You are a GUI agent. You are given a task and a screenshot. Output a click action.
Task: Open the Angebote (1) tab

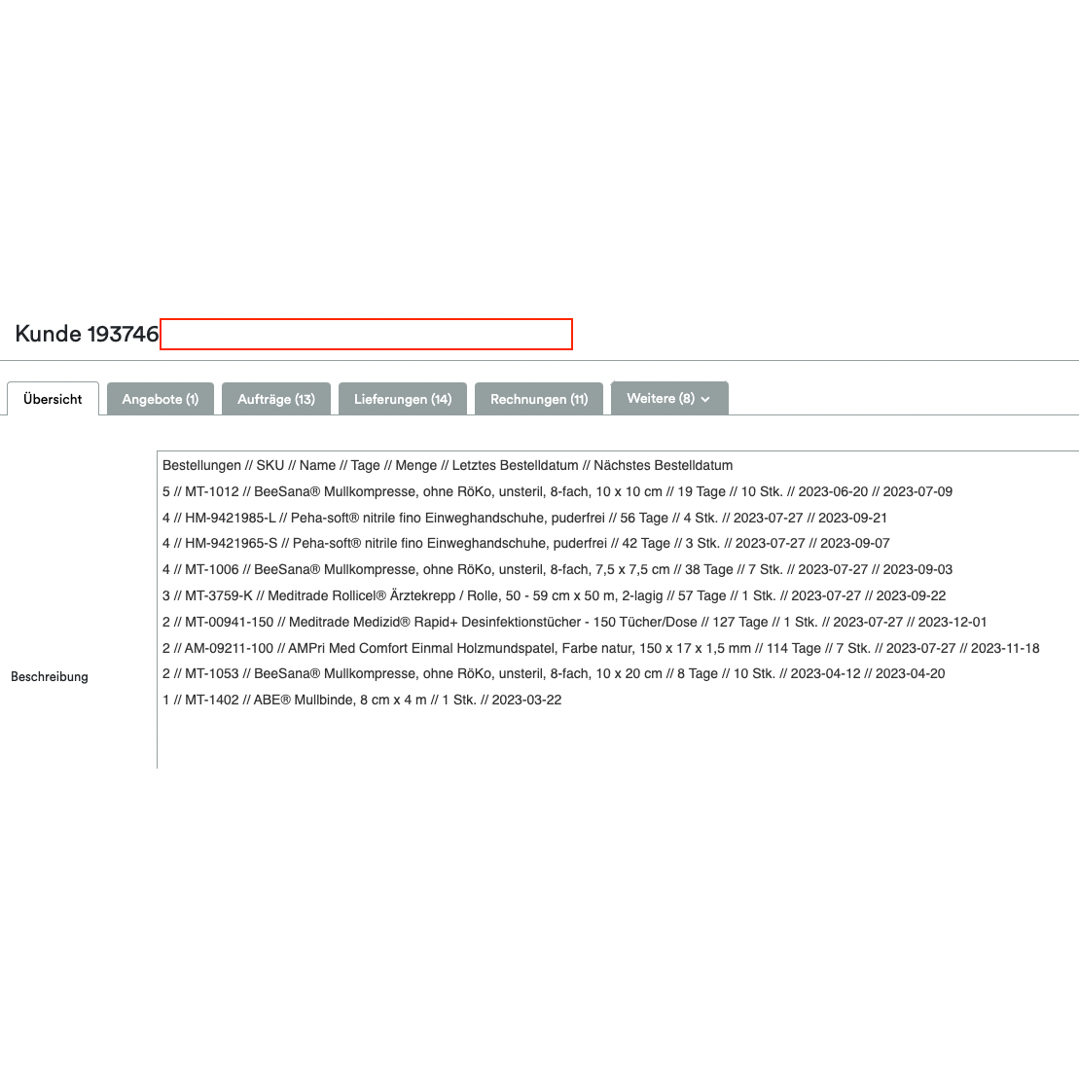tap(161, 399)
